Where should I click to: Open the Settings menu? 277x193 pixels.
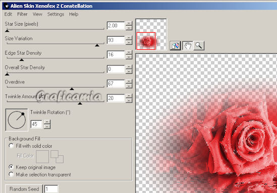tap(56, 14)
